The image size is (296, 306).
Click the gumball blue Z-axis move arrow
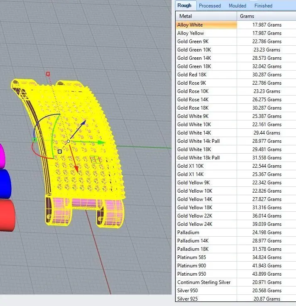coord(83,122)
